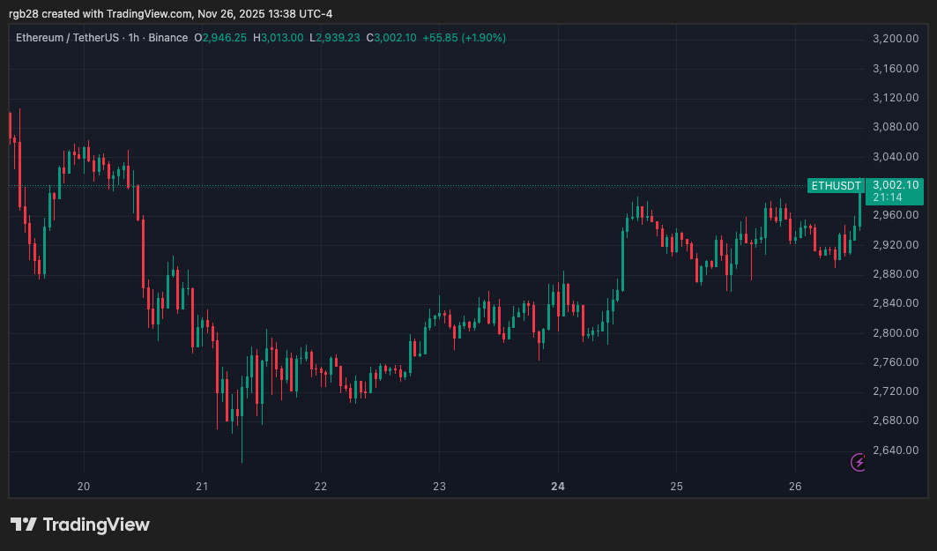Screen dimensions: 937x551
Task: Click the Binance exchange name in legend
Action: click(x=167, y=38)
